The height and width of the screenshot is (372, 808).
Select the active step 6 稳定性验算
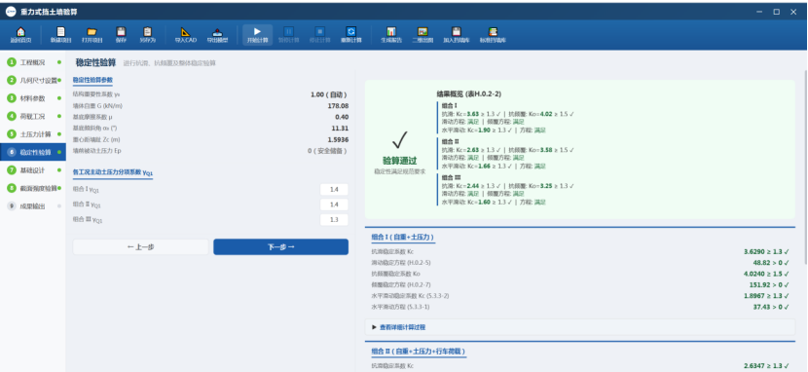pyautogui.click(x=33, y=152)
